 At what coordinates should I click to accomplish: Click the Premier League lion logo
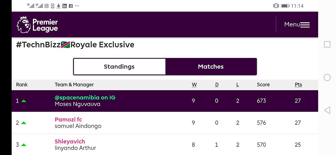point(23,24)
